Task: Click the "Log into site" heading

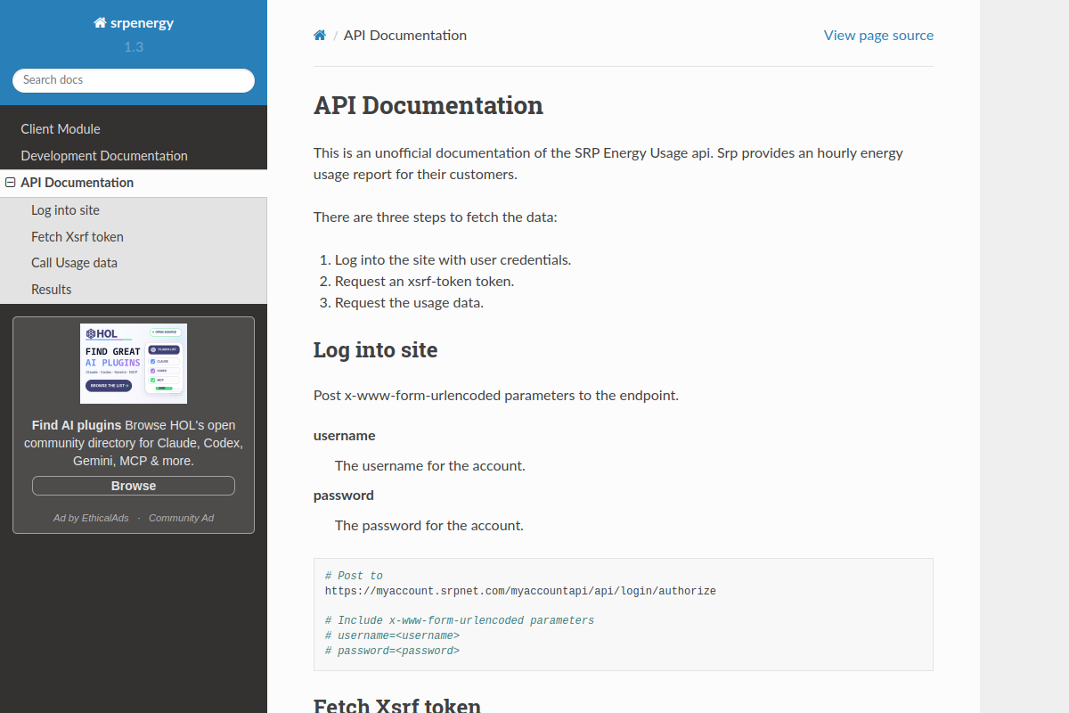Action: pos(375,350)
